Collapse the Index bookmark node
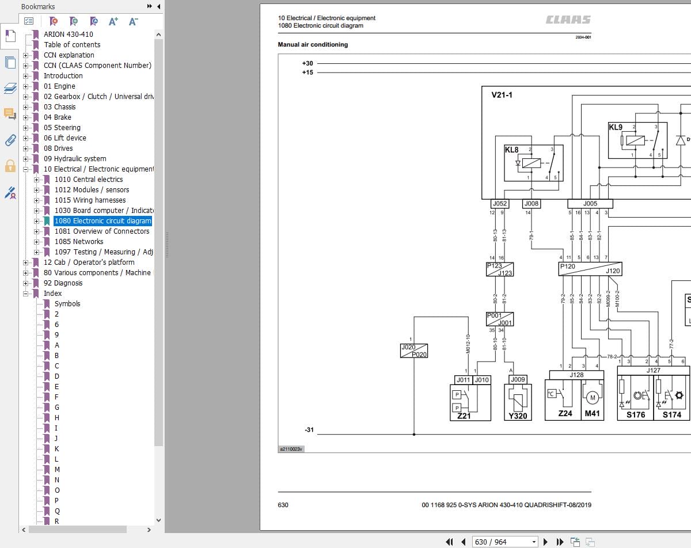691x548 pixels. 25,294
